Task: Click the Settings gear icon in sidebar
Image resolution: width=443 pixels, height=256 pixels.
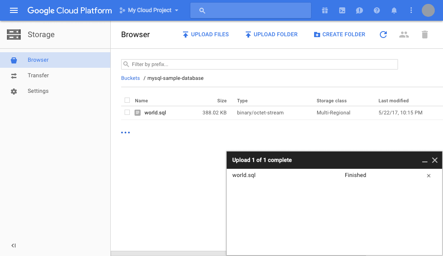Action: point(14,92)
